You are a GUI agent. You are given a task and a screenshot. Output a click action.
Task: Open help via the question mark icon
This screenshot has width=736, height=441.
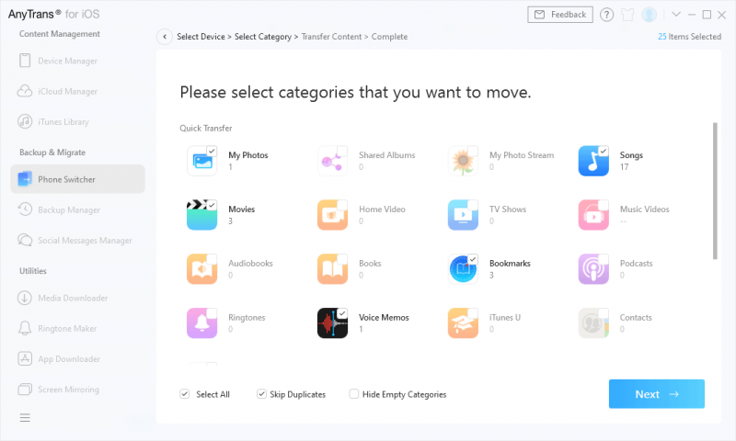coord(606,15)
